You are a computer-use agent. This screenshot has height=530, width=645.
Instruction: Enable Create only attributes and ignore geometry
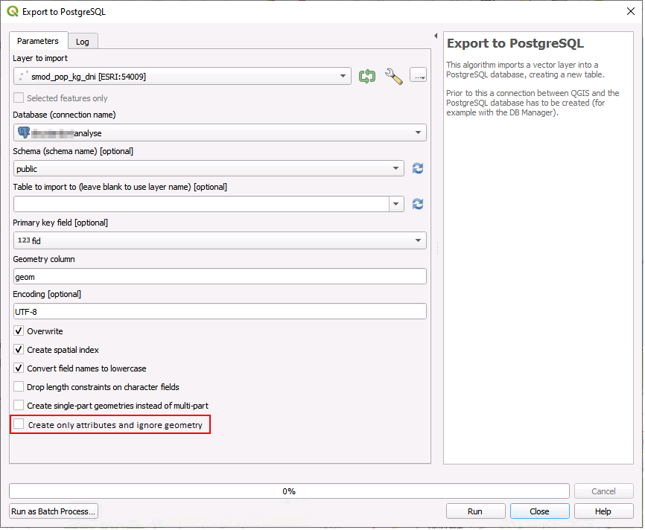pos(17,424)
